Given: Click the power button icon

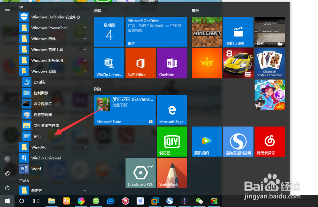Looking at the screenshot, I should point(7,188).
